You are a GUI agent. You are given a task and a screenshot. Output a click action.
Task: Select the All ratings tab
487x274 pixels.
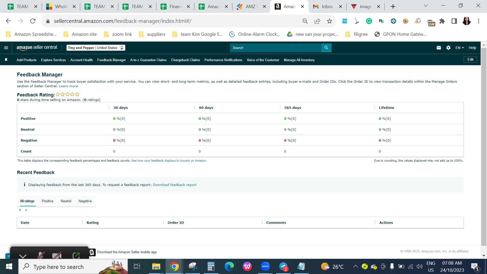[x=27, y=201]
